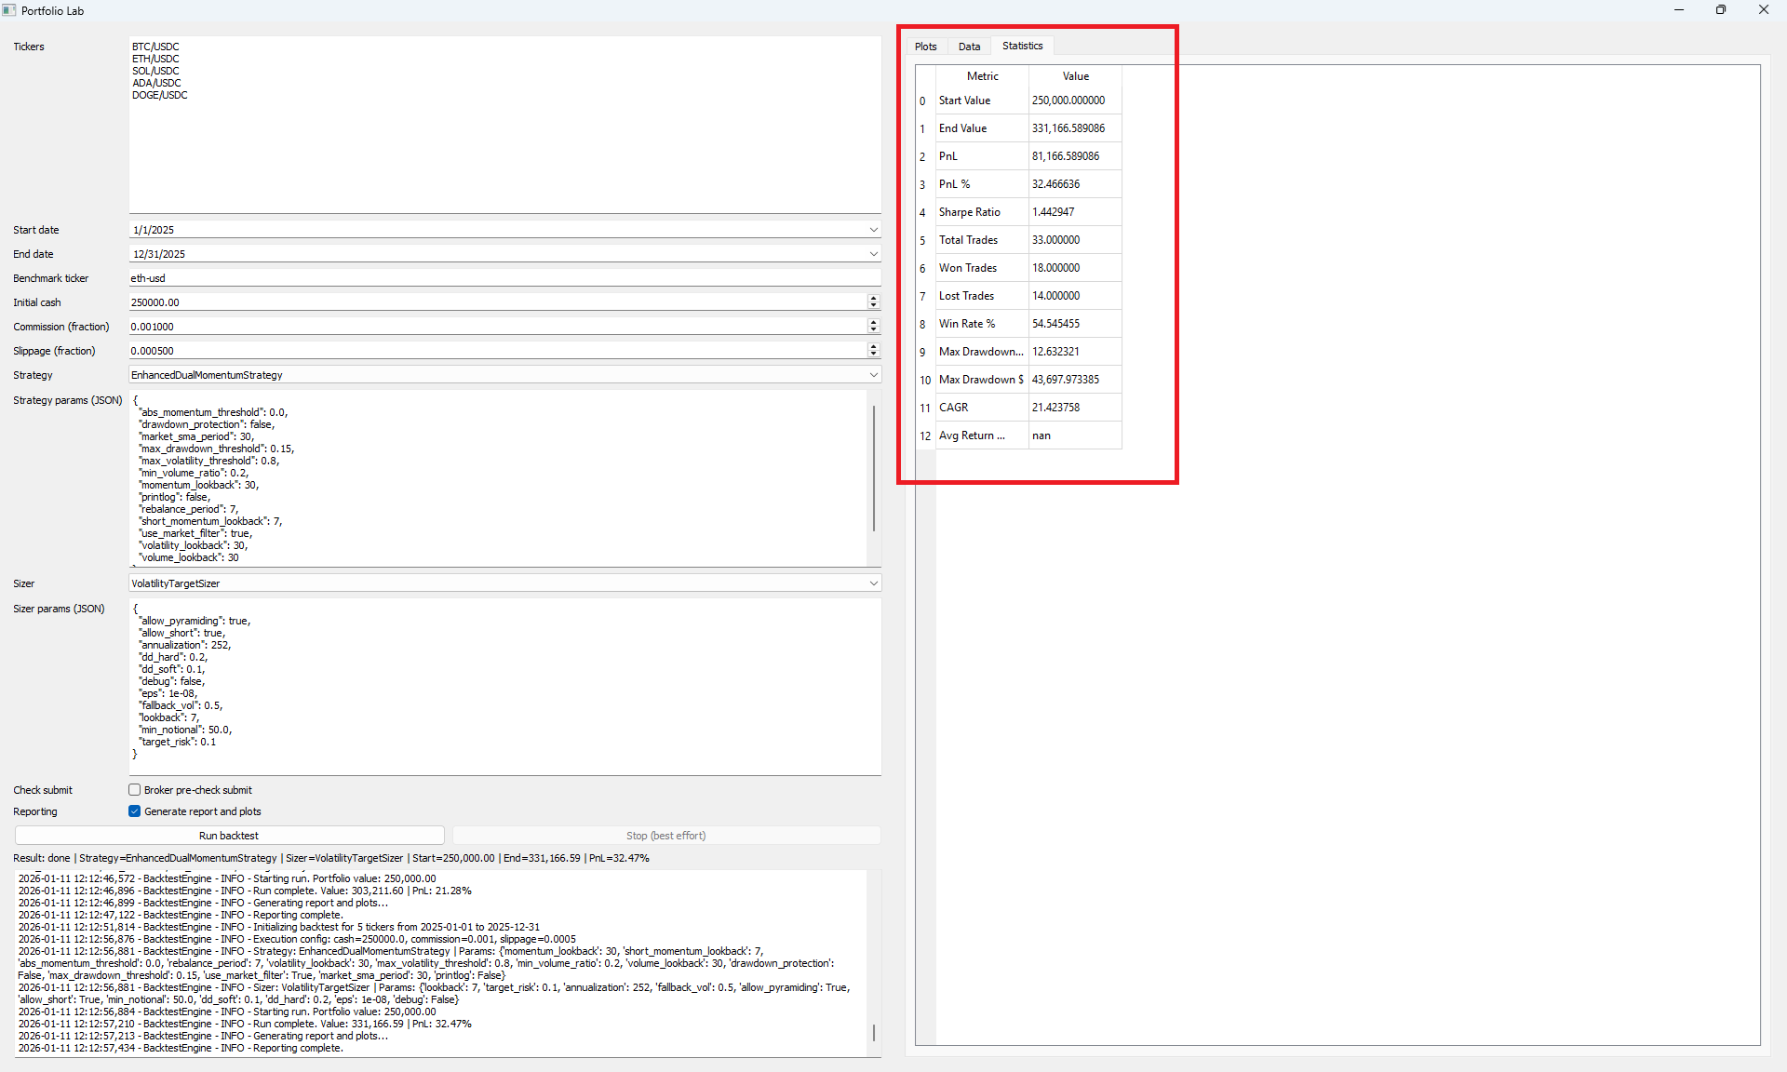Open the Sizer dropdown showing VolatilityTargetSizer

pyautogui.click(x=873, y=583)
